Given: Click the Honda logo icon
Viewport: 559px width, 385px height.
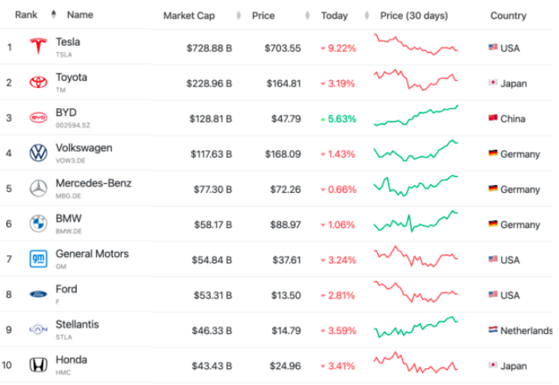Looking at the screenshot, I should (x=38, y=365).
